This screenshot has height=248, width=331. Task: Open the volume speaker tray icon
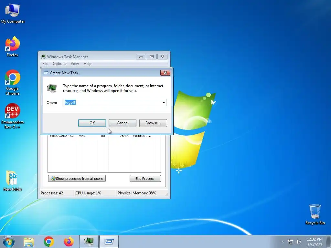click(298, 242)
